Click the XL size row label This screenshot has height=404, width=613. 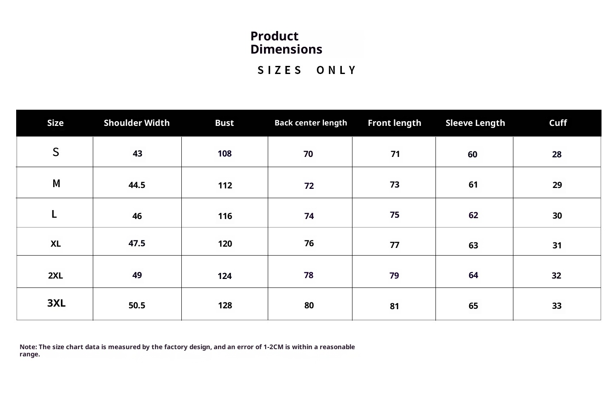(56, 244)
